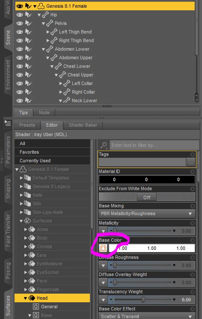Expand the Left Thigh Bend bone

48,32
